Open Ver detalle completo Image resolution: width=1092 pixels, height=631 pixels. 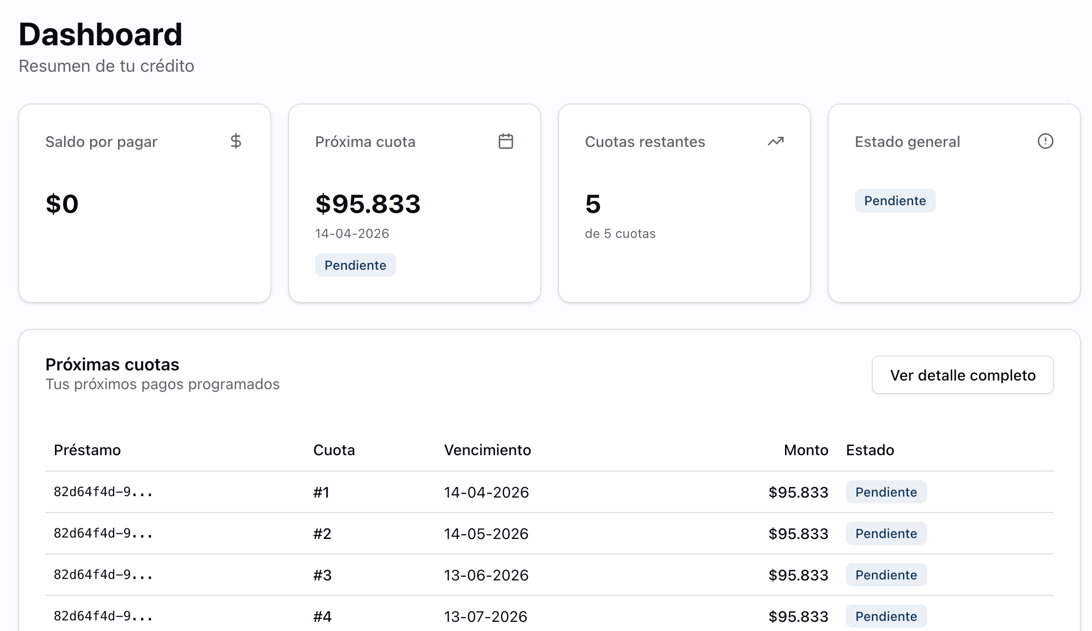(x=962, y=375)
